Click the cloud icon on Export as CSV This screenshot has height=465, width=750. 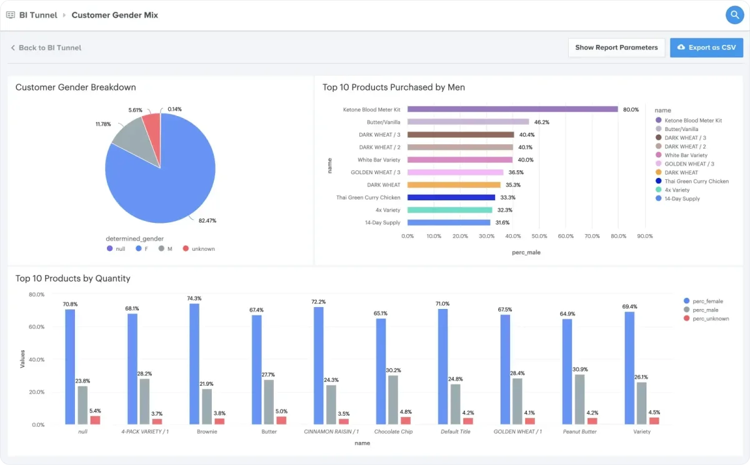[681, 47]
